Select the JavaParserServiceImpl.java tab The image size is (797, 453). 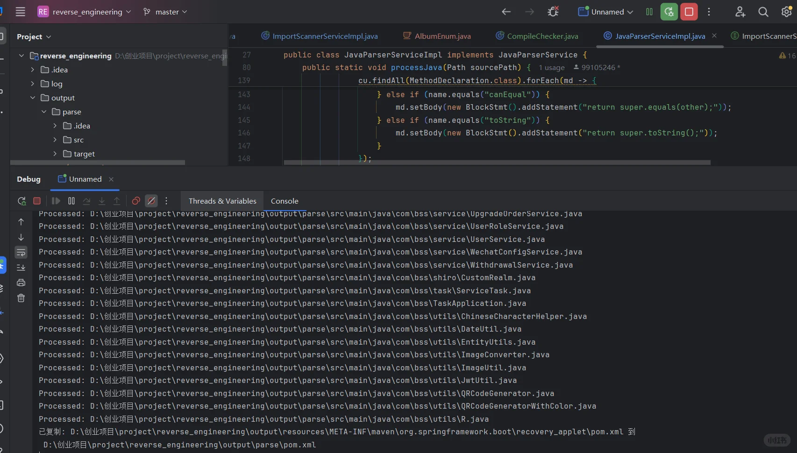pos(660,36)
